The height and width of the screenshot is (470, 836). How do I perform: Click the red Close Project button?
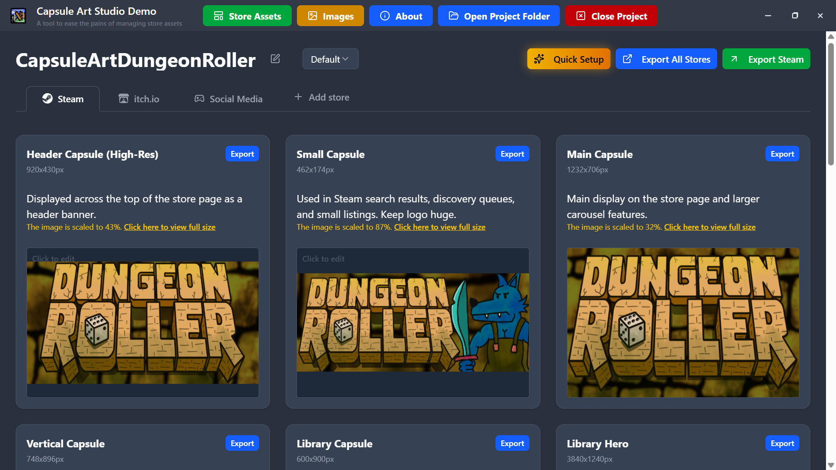pyautogui.click(x=611, y=16)
